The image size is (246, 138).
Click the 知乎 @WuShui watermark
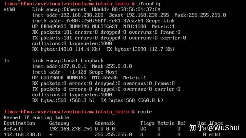coord(214,128)
